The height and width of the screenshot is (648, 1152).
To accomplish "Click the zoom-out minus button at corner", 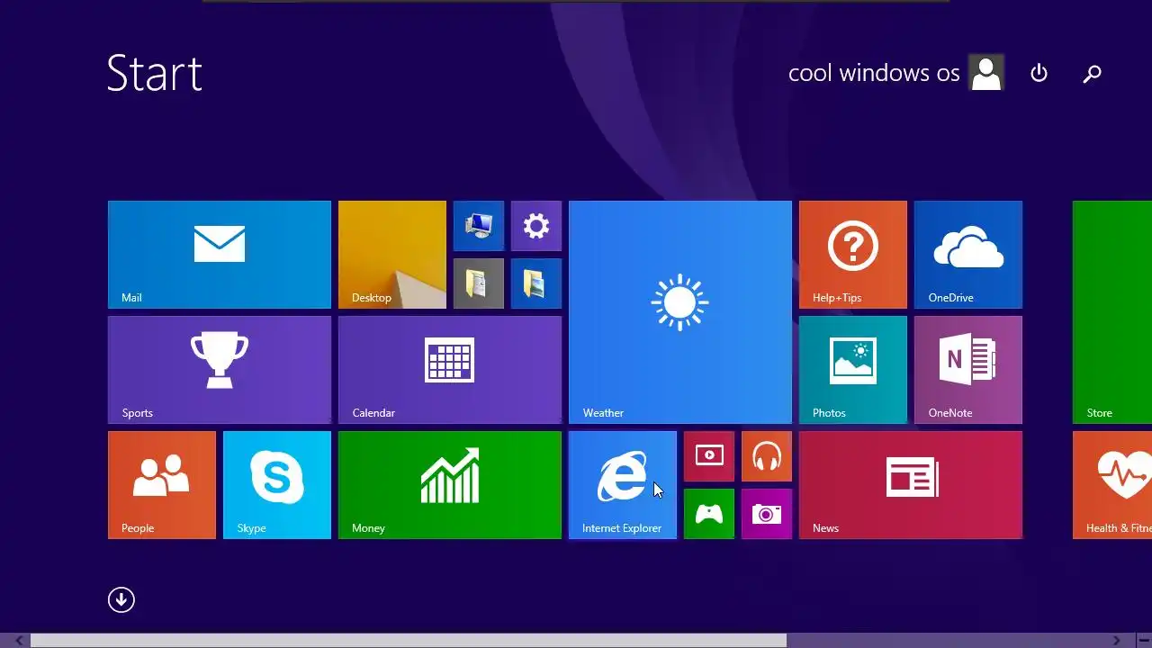I will (1143, 641).
